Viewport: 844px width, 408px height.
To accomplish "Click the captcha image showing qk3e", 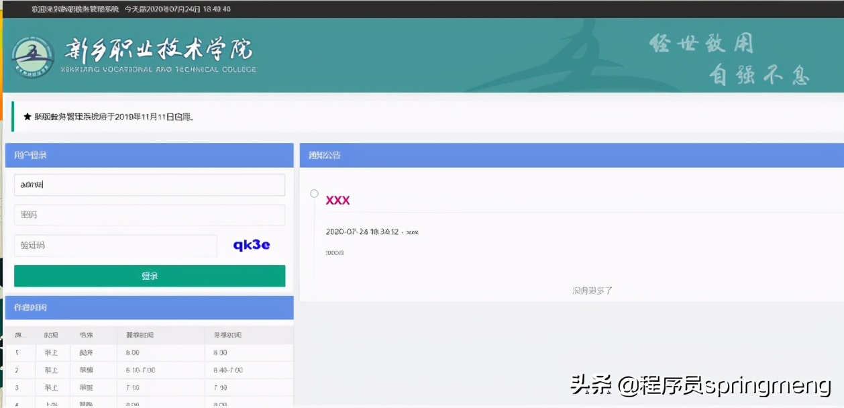I will [x=252, y=245].
